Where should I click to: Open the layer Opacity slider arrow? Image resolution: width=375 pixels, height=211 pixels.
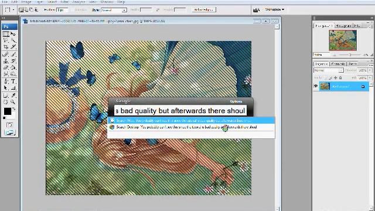coord(370,70)
